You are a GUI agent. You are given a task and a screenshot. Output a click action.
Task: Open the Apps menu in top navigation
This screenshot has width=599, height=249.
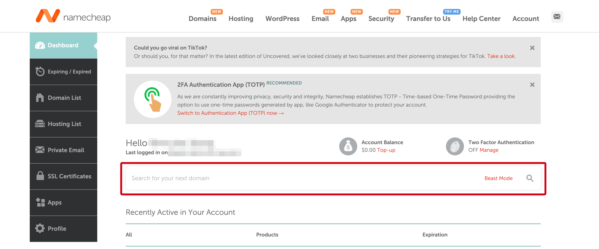pyautogui.click(x=349, y=19)
